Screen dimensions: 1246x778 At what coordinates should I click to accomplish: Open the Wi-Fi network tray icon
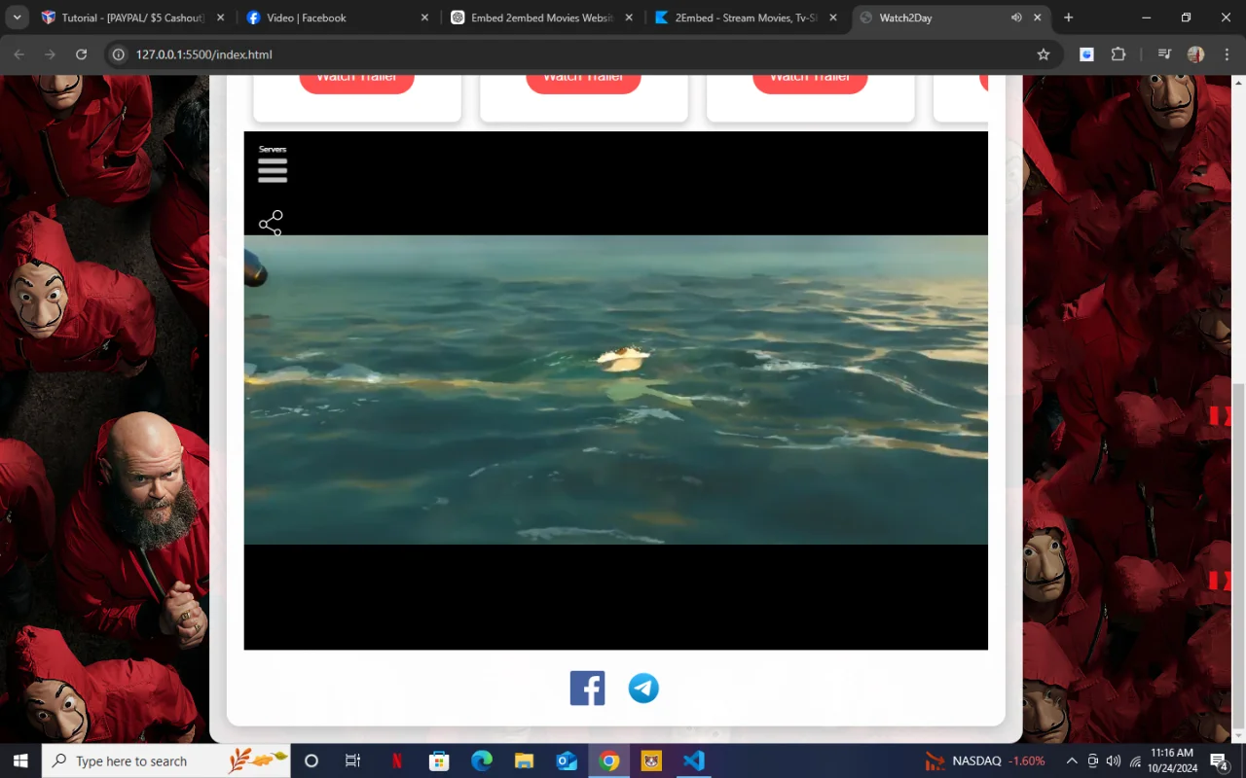point(1135,760)
